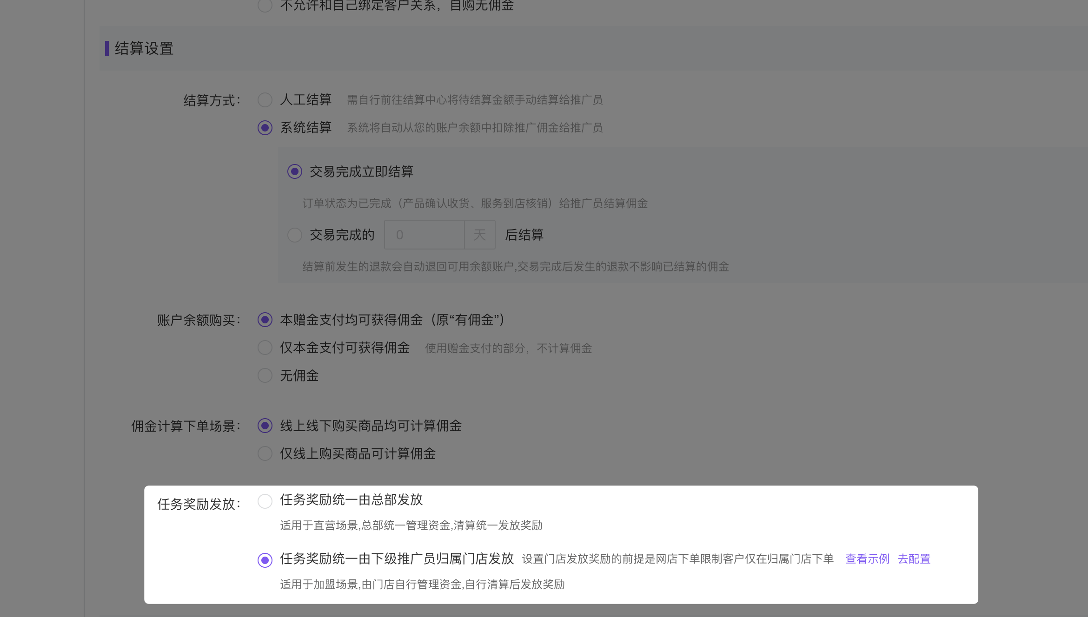The image size is (1088, 617).
Task: Click the 去配置 link
Action: coord(914,559)
